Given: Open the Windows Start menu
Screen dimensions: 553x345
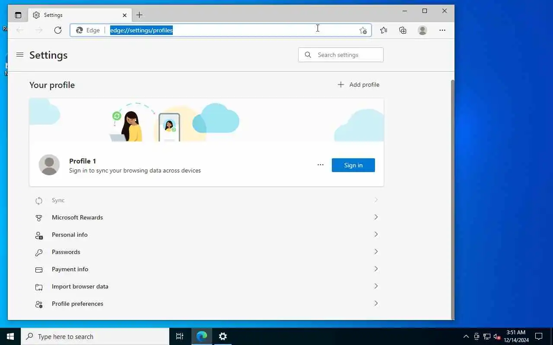Looking at the screenshot, I should pos(10,336).
